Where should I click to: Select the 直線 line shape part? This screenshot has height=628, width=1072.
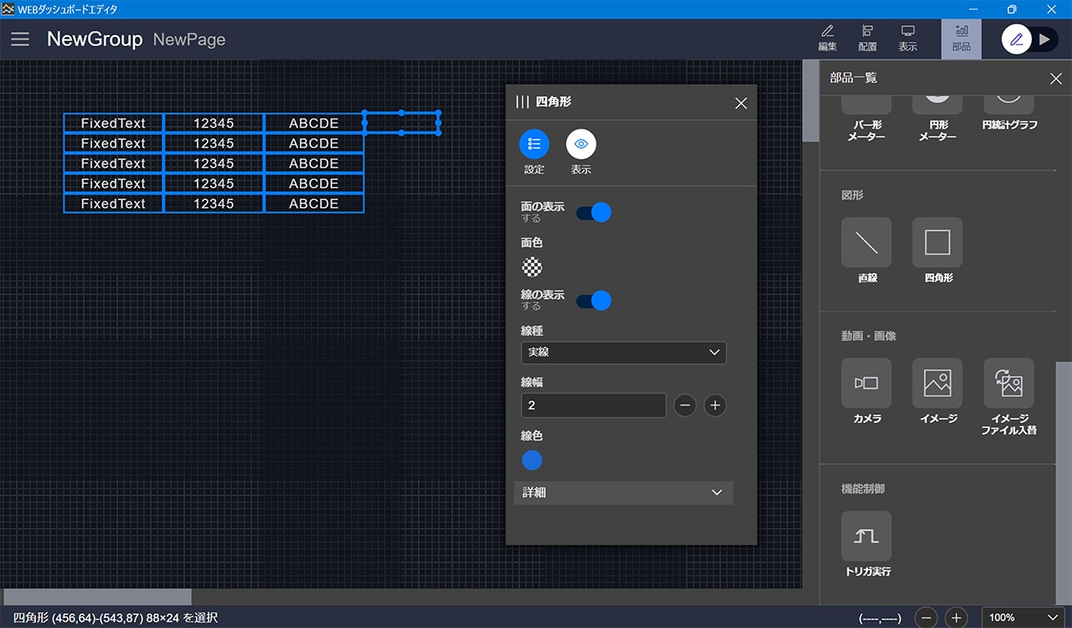coord(867,243)
